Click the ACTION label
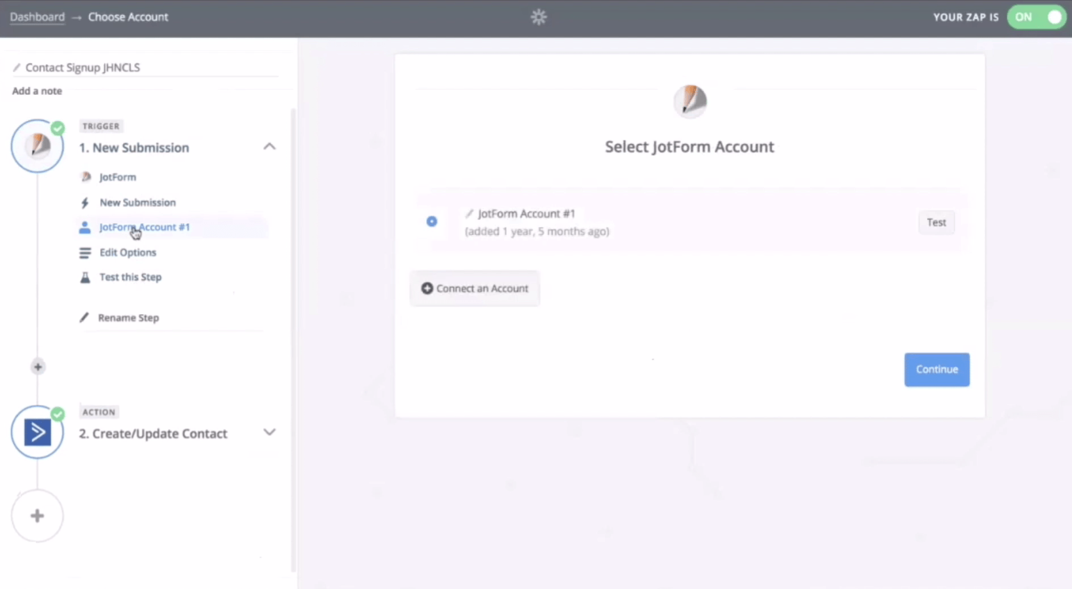 pyautogui.click(x=99, y=412)
